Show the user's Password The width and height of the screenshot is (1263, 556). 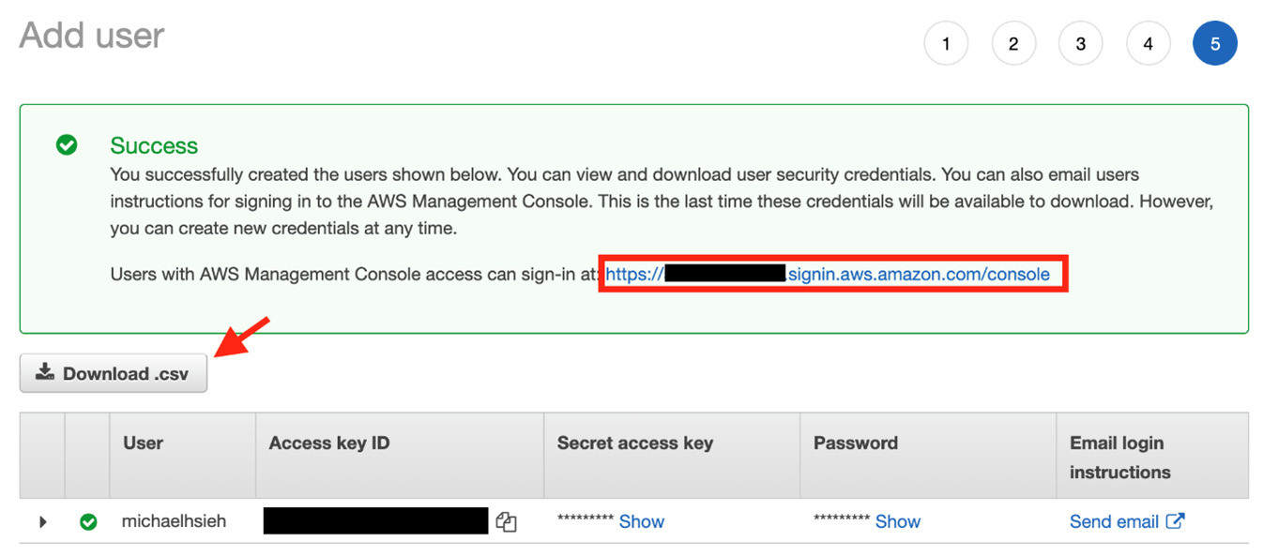click(898, 522)
